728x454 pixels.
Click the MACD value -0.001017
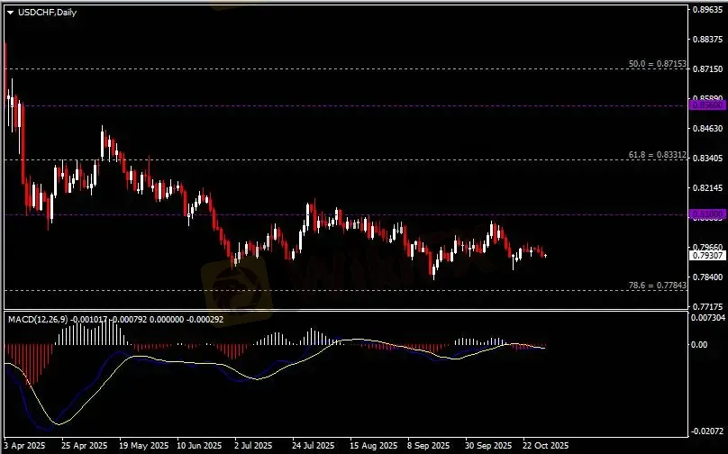88,320
